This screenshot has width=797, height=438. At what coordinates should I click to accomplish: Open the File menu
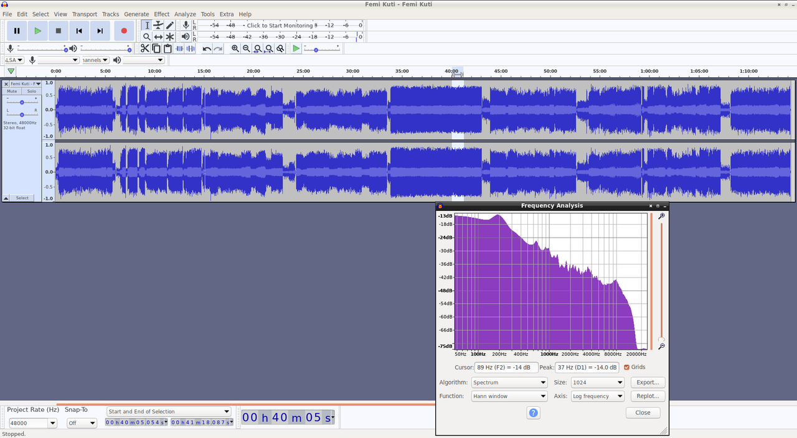pos(7,14)
